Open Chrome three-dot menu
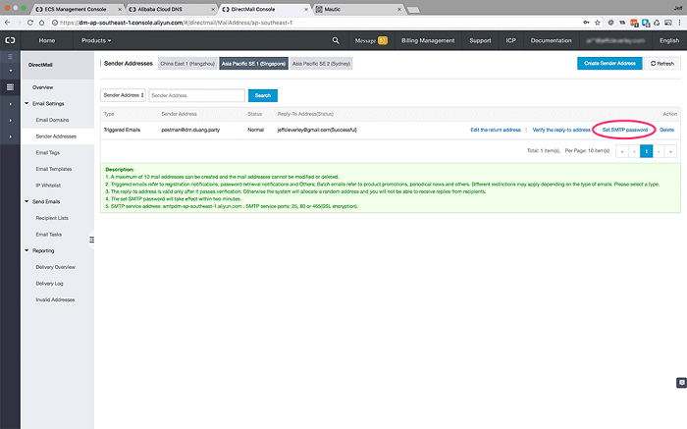 coord(679,23)
